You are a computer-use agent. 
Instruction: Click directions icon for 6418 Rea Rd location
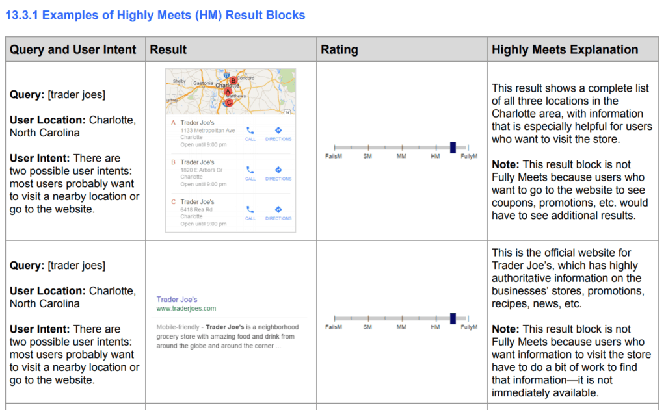tap(278, 209)
